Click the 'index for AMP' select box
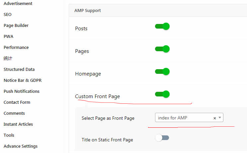The image size is (247, 153). pyautogui.click(x=189, y=117)
